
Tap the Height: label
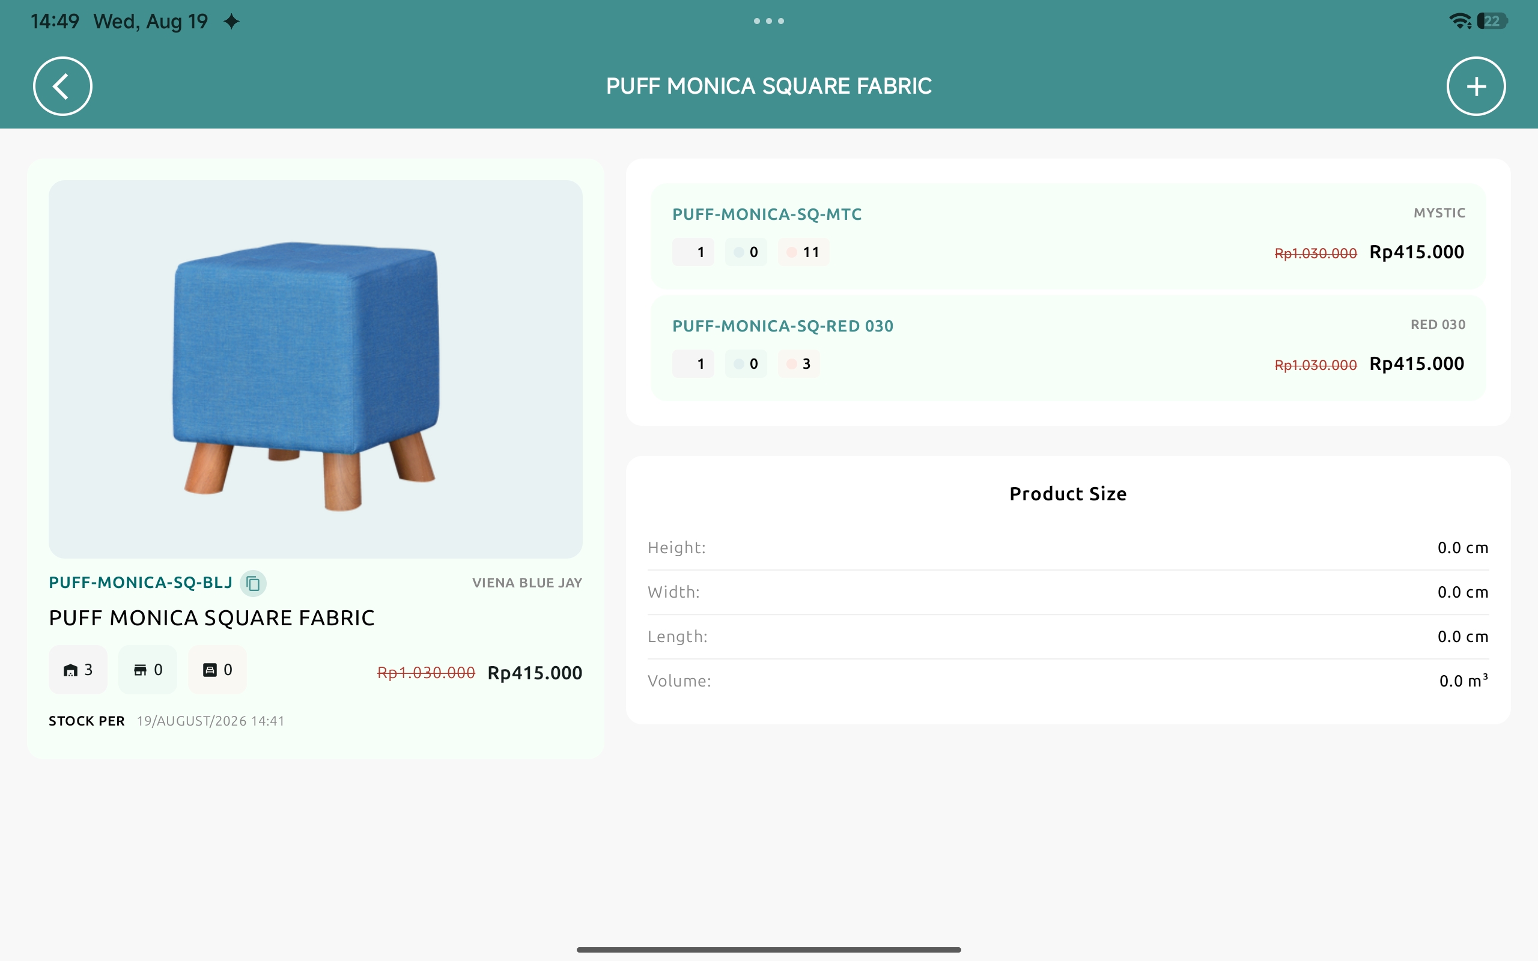pos(676,548)
